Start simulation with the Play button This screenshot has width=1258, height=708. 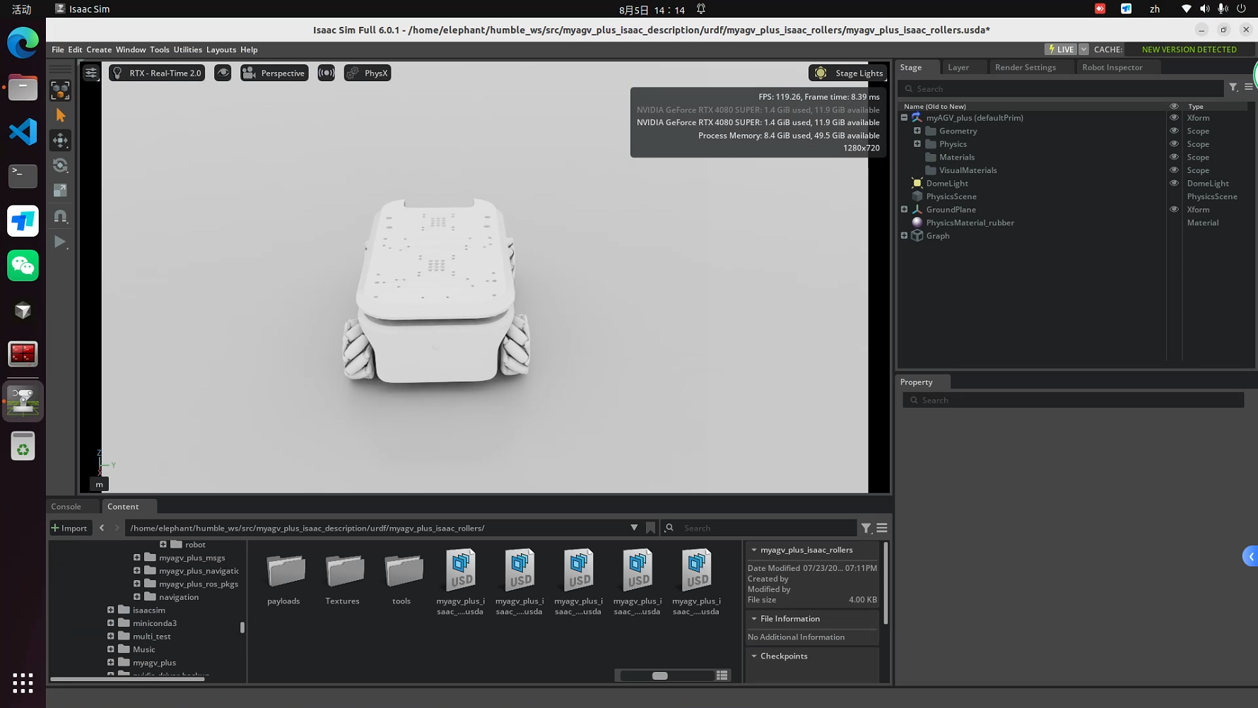coord(60,242)
